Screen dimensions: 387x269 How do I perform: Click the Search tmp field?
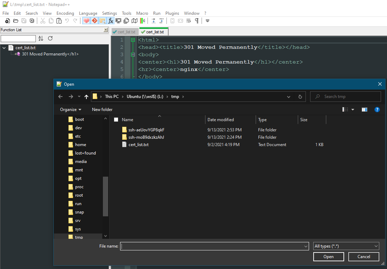[x=346, y=97]
